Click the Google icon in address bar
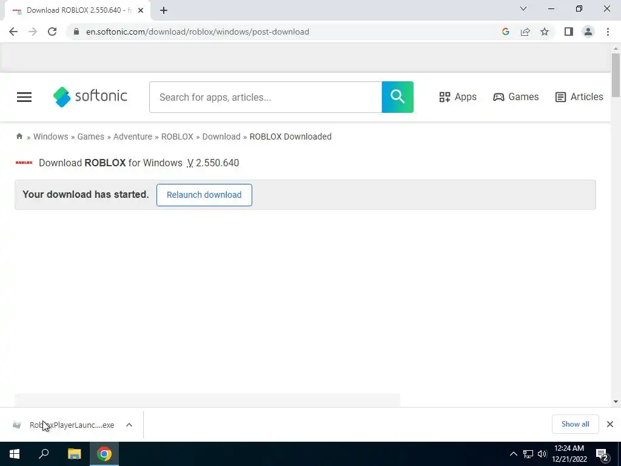Screen dimensions: 621x466 505,32
